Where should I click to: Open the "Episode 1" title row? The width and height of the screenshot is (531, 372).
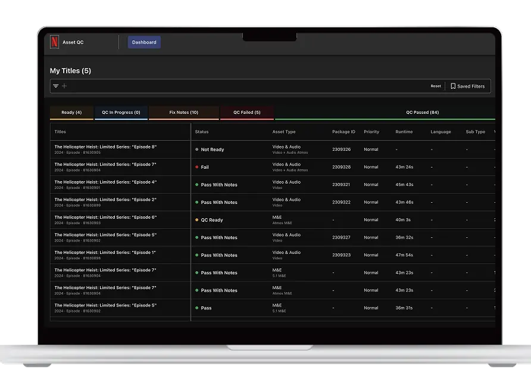(105, 253)
